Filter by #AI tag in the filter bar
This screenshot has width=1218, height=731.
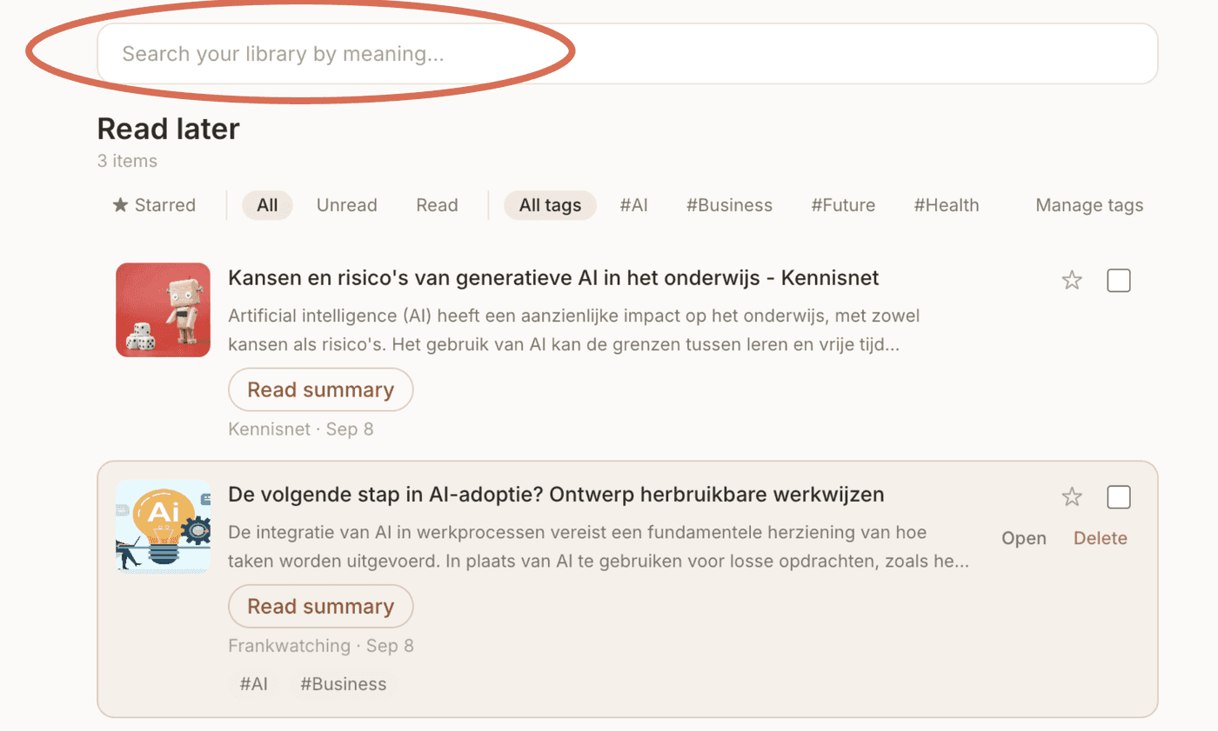coord(633,205)
